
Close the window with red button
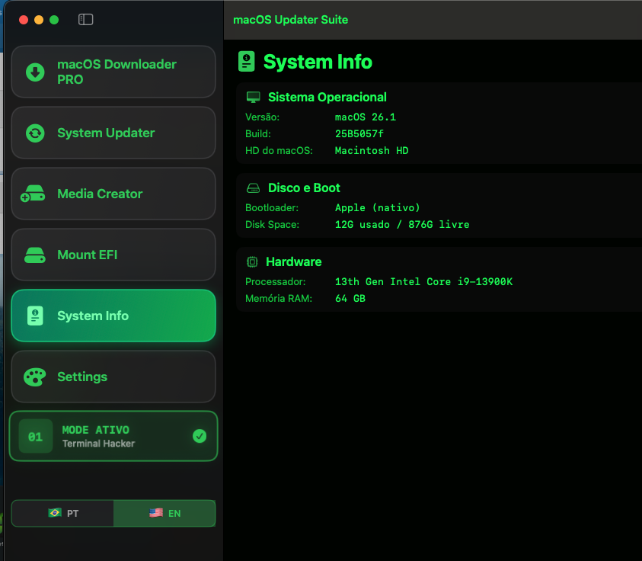[24, 20]
